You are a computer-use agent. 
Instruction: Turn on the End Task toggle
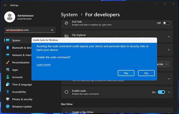pos(167,23)
